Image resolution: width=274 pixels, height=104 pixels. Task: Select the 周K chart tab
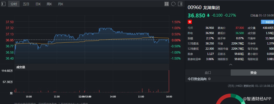coord(49,4)
